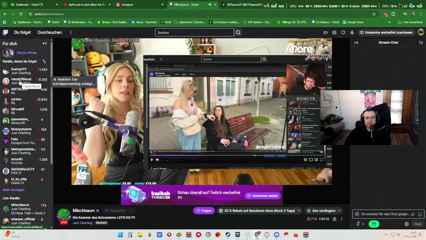The width and height of the screenshot is (426, 240).
Task: Expand the Abo verlängern dropdown arrow
Action: click(x=339, y=211)
